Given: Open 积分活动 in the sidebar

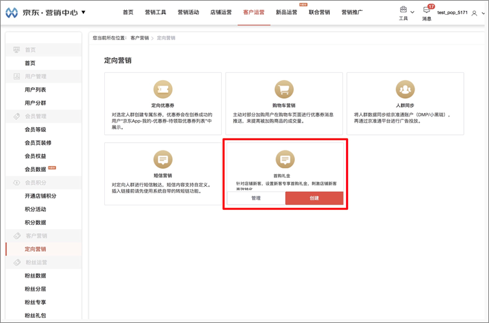Looking at the screenshot, I should (35, 209).
